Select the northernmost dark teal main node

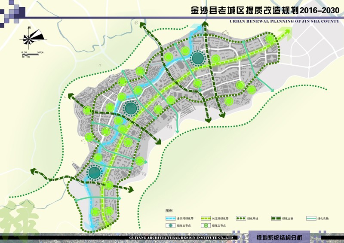[x=197, y=58]
